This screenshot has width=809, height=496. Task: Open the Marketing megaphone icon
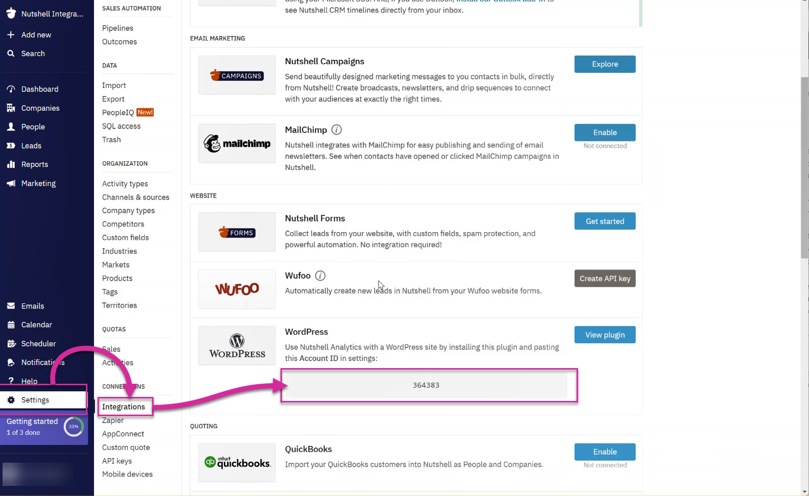[11, 183]
